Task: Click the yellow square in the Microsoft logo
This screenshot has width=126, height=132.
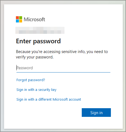Action: [21, 21]
